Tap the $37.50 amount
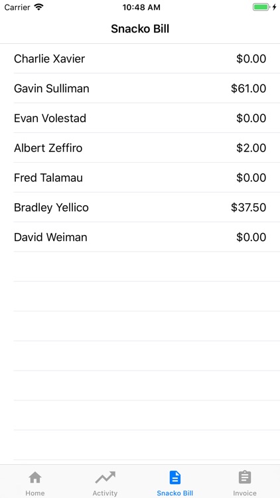The height and width of the screenshot is (498, 280). [249, 207]
